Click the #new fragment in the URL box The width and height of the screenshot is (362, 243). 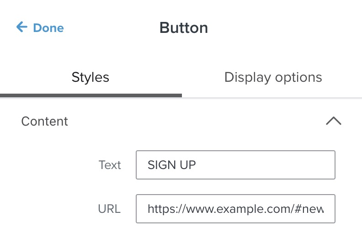point(312,209)
